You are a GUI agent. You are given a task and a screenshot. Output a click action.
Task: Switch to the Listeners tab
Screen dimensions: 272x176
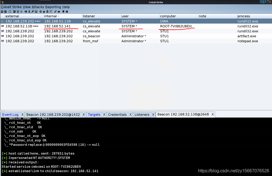pyautogui.click(x=142, y=115)
